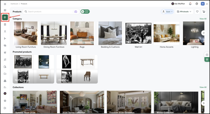Viewport: 210px width, 114px height.
Task: Open the folder icon in sidebar
Action: (5, 74)
